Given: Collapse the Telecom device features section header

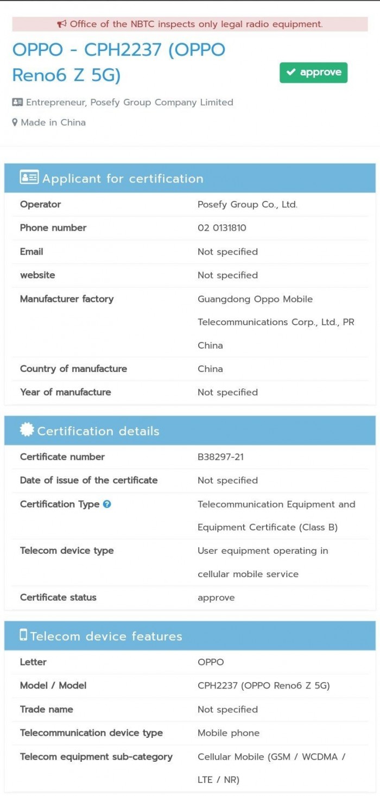Looking at the screenshot, I should point(190,636).
